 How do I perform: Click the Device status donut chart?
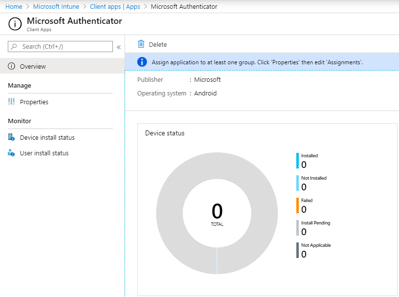click(x=217, y=213)
